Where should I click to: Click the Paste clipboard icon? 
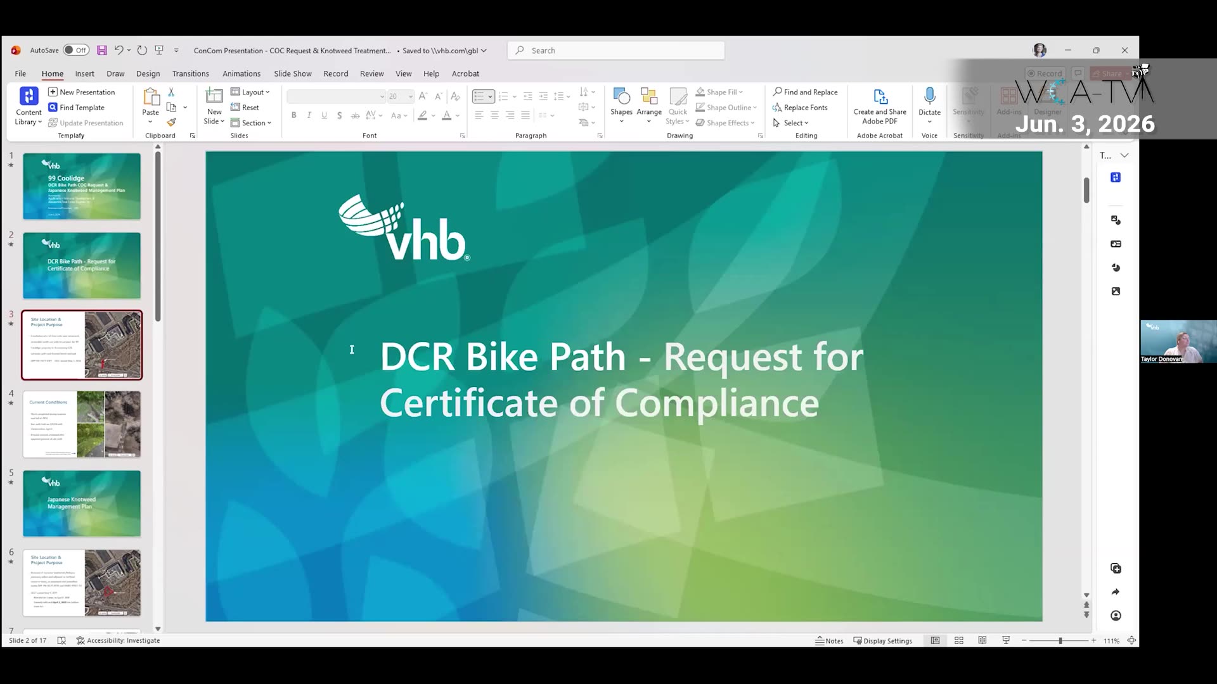151,96
